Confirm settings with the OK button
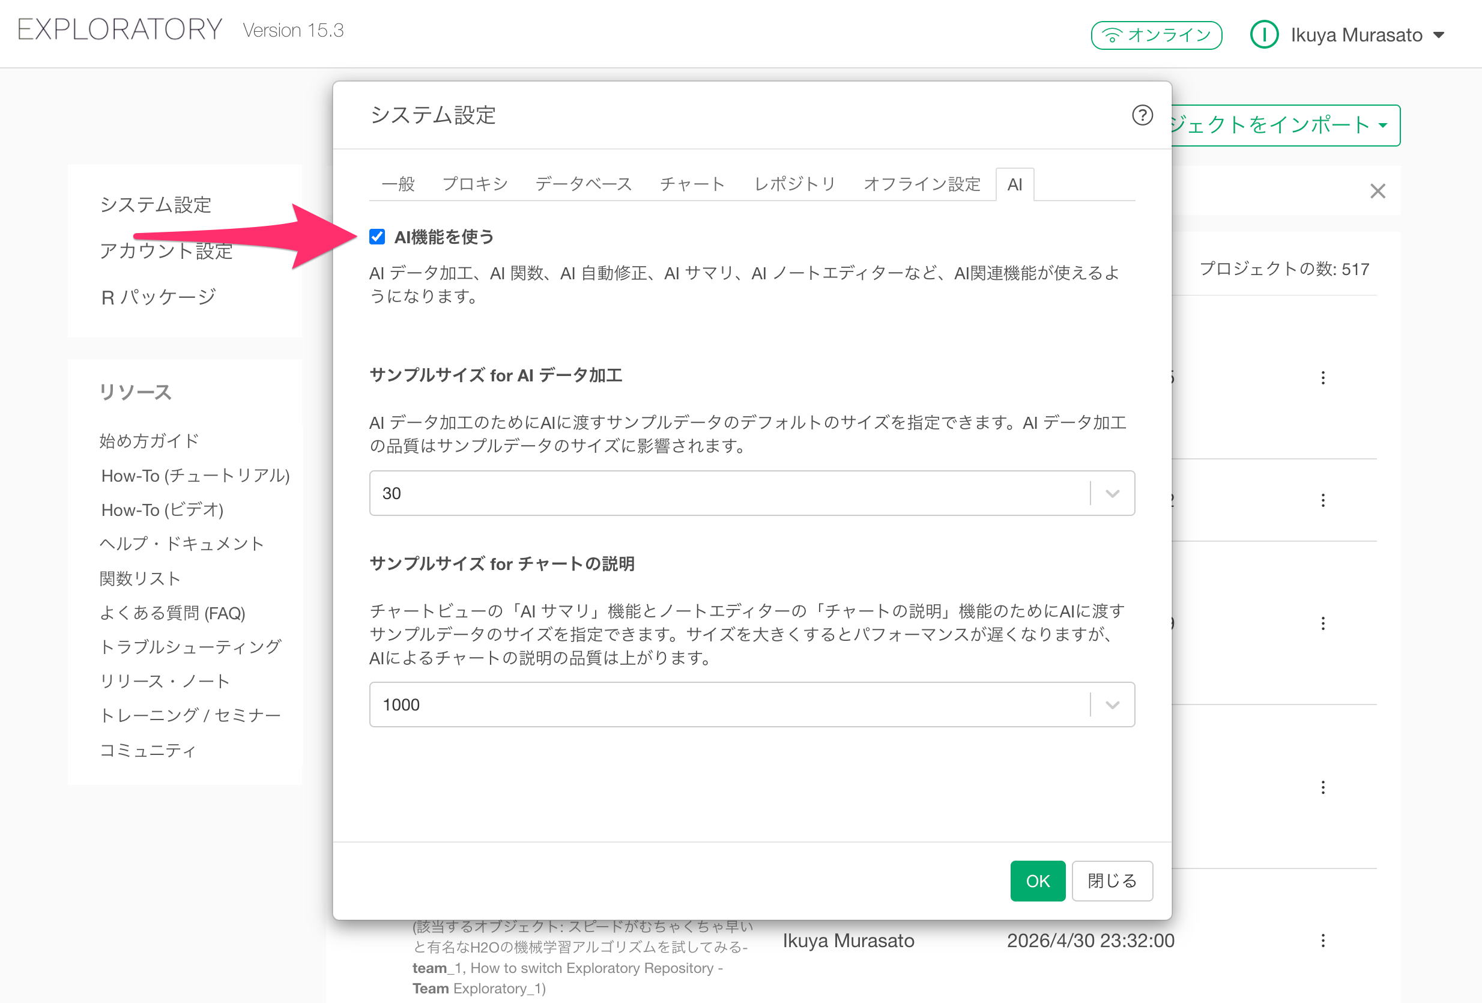This screenshot has height=1003, width=1482. 1038,880
